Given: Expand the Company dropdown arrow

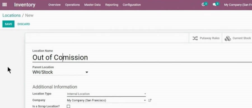Looking at the screenshot, I should pyautogui.click(x=145, y=100).
